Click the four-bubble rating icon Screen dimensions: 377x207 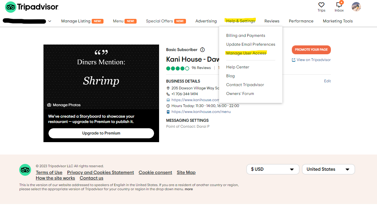pos(177,68)
